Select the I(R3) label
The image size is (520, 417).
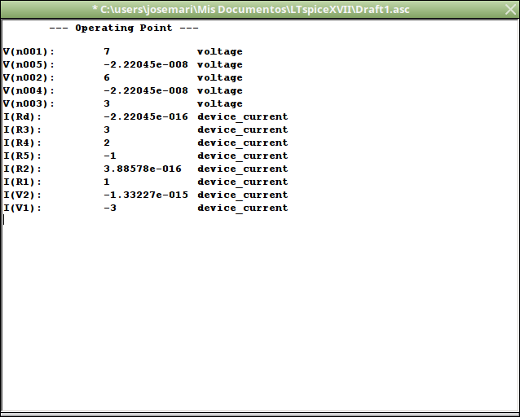point(23,129)
